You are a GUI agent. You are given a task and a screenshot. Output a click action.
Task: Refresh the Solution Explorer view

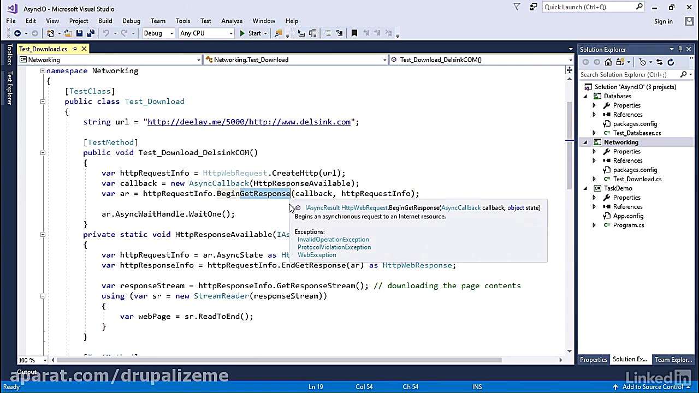[x=671, y=62]
